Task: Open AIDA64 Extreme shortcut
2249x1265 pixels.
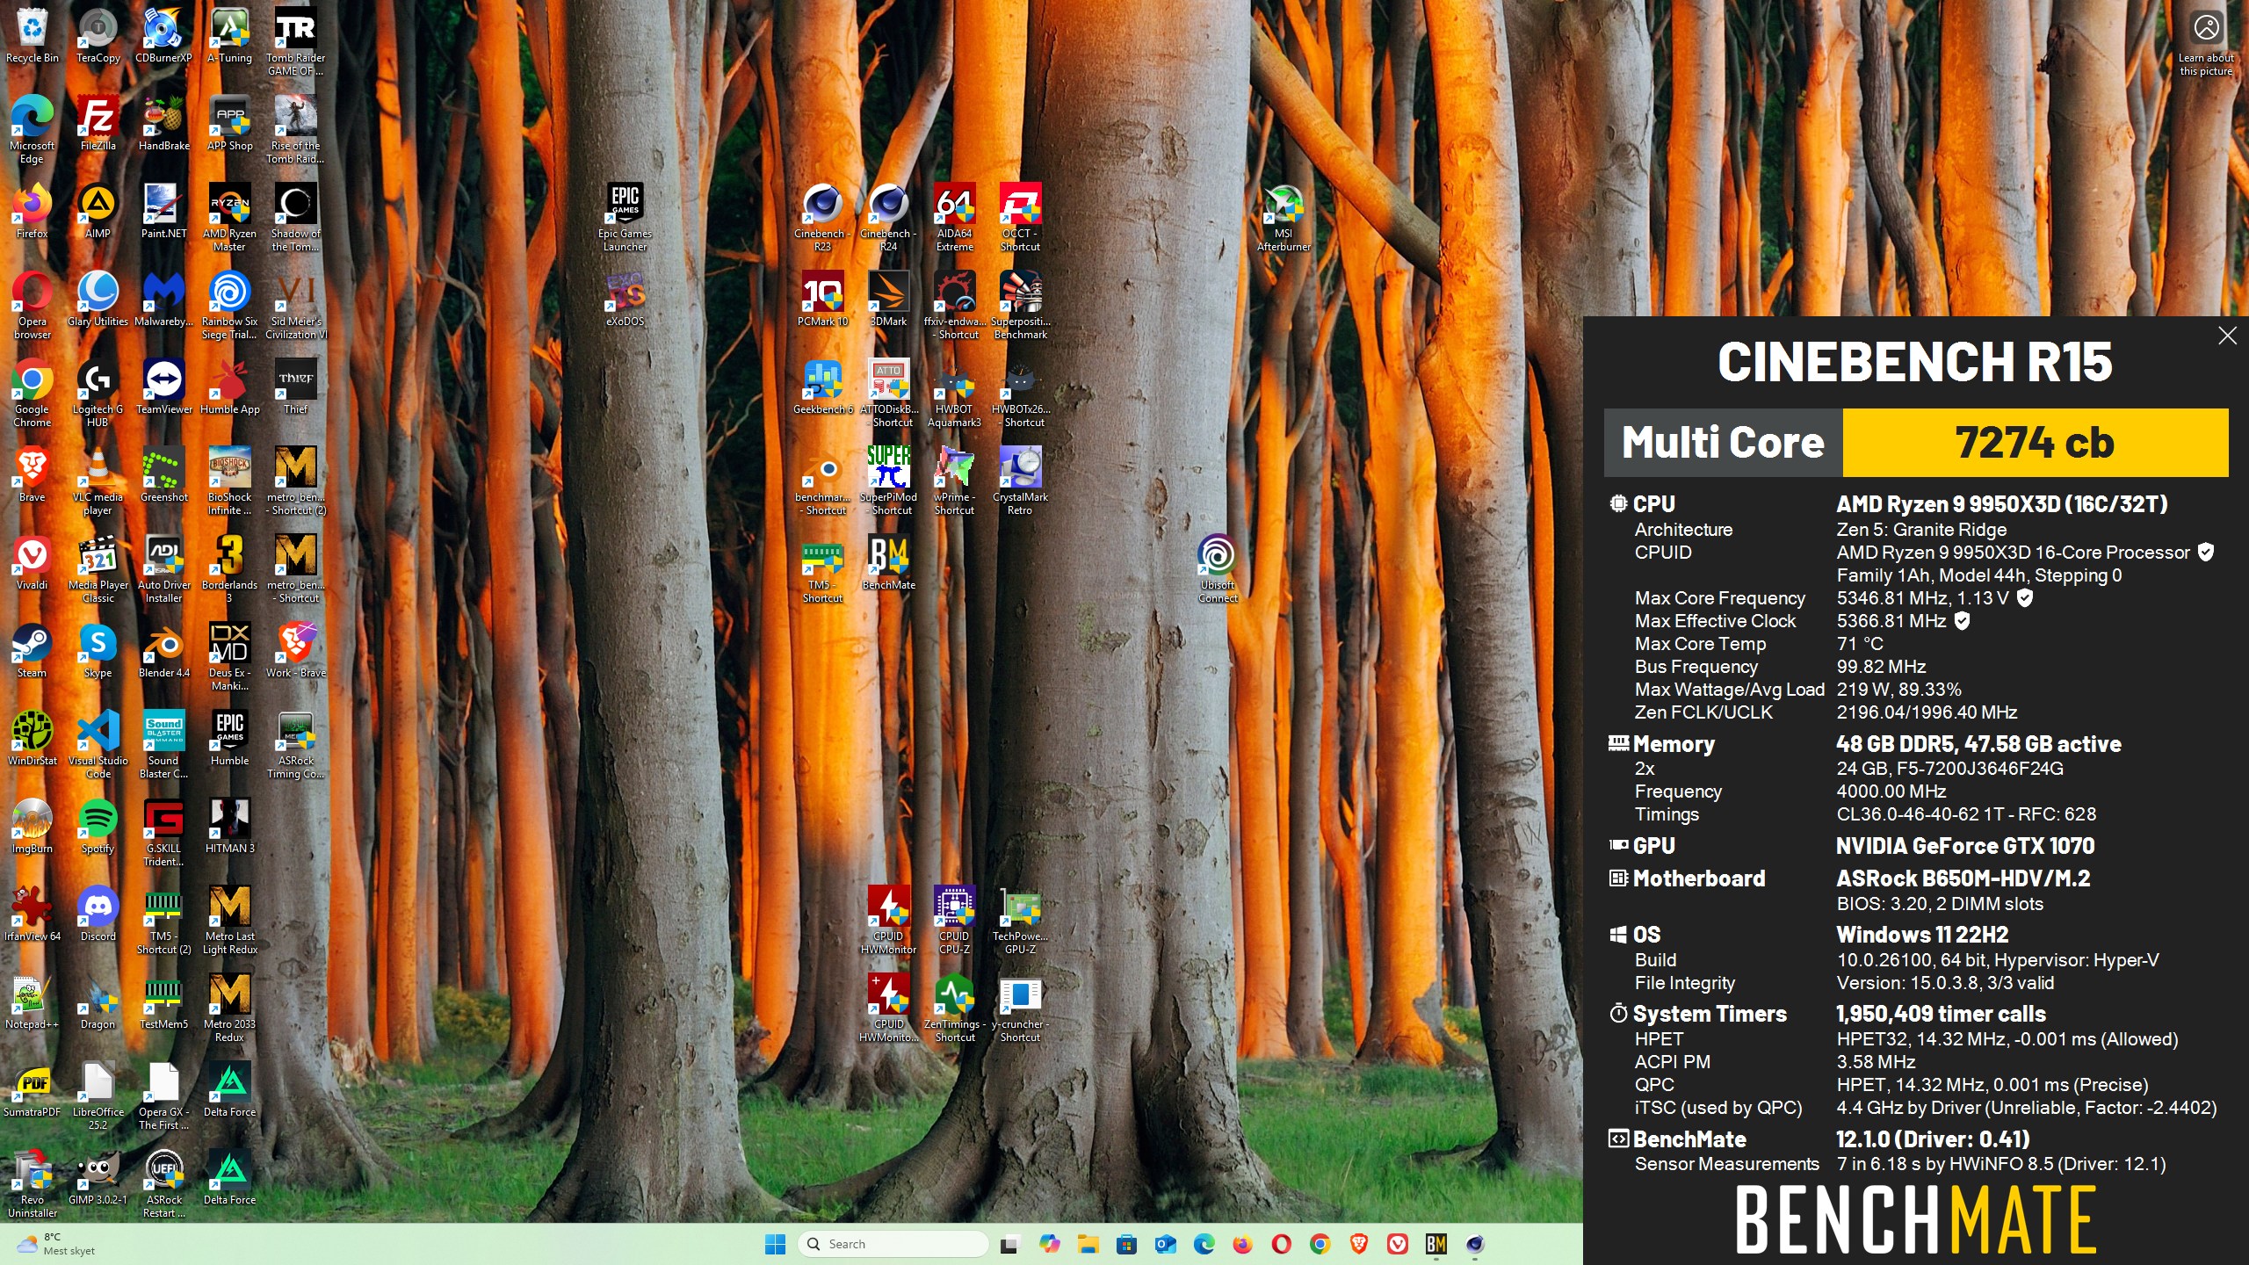Action: [x=954, y=217]
